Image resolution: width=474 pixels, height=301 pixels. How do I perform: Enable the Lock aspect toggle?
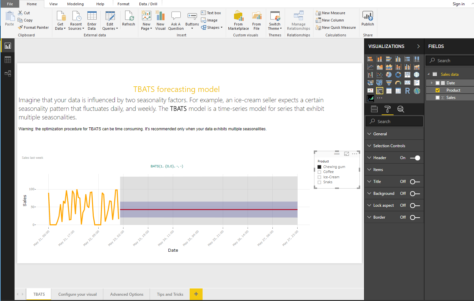coord(415,205)
